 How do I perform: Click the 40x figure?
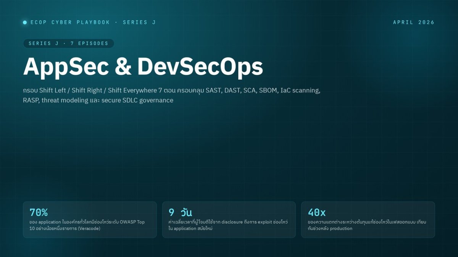(x=317, y=212)
